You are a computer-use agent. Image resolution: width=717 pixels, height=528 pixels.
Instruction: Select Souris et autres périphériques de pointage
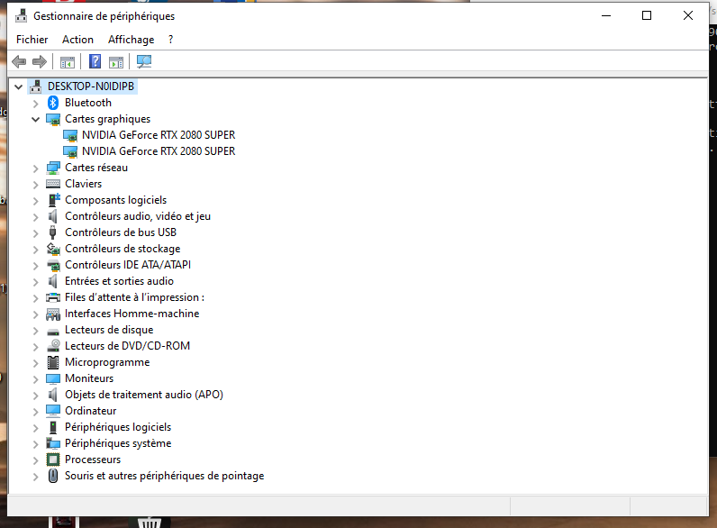point(165,476)
